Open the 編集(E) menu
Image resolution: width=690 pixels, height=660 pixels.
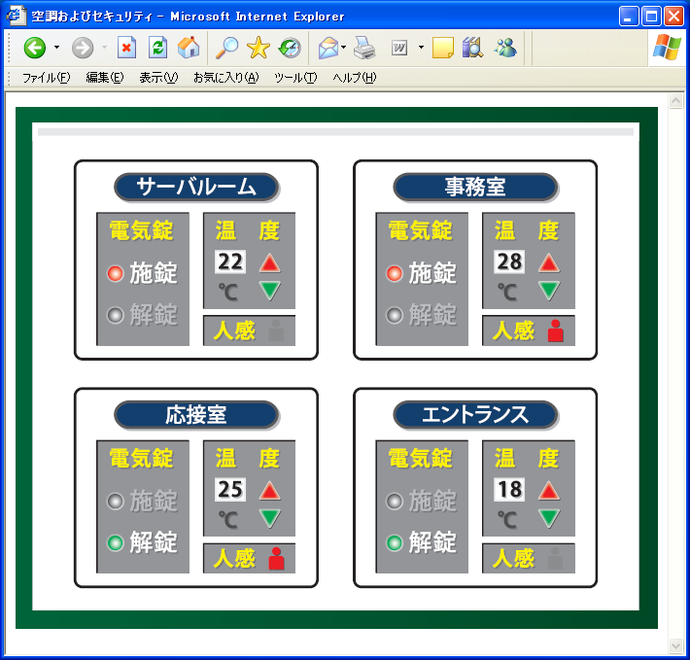point(105,78)
